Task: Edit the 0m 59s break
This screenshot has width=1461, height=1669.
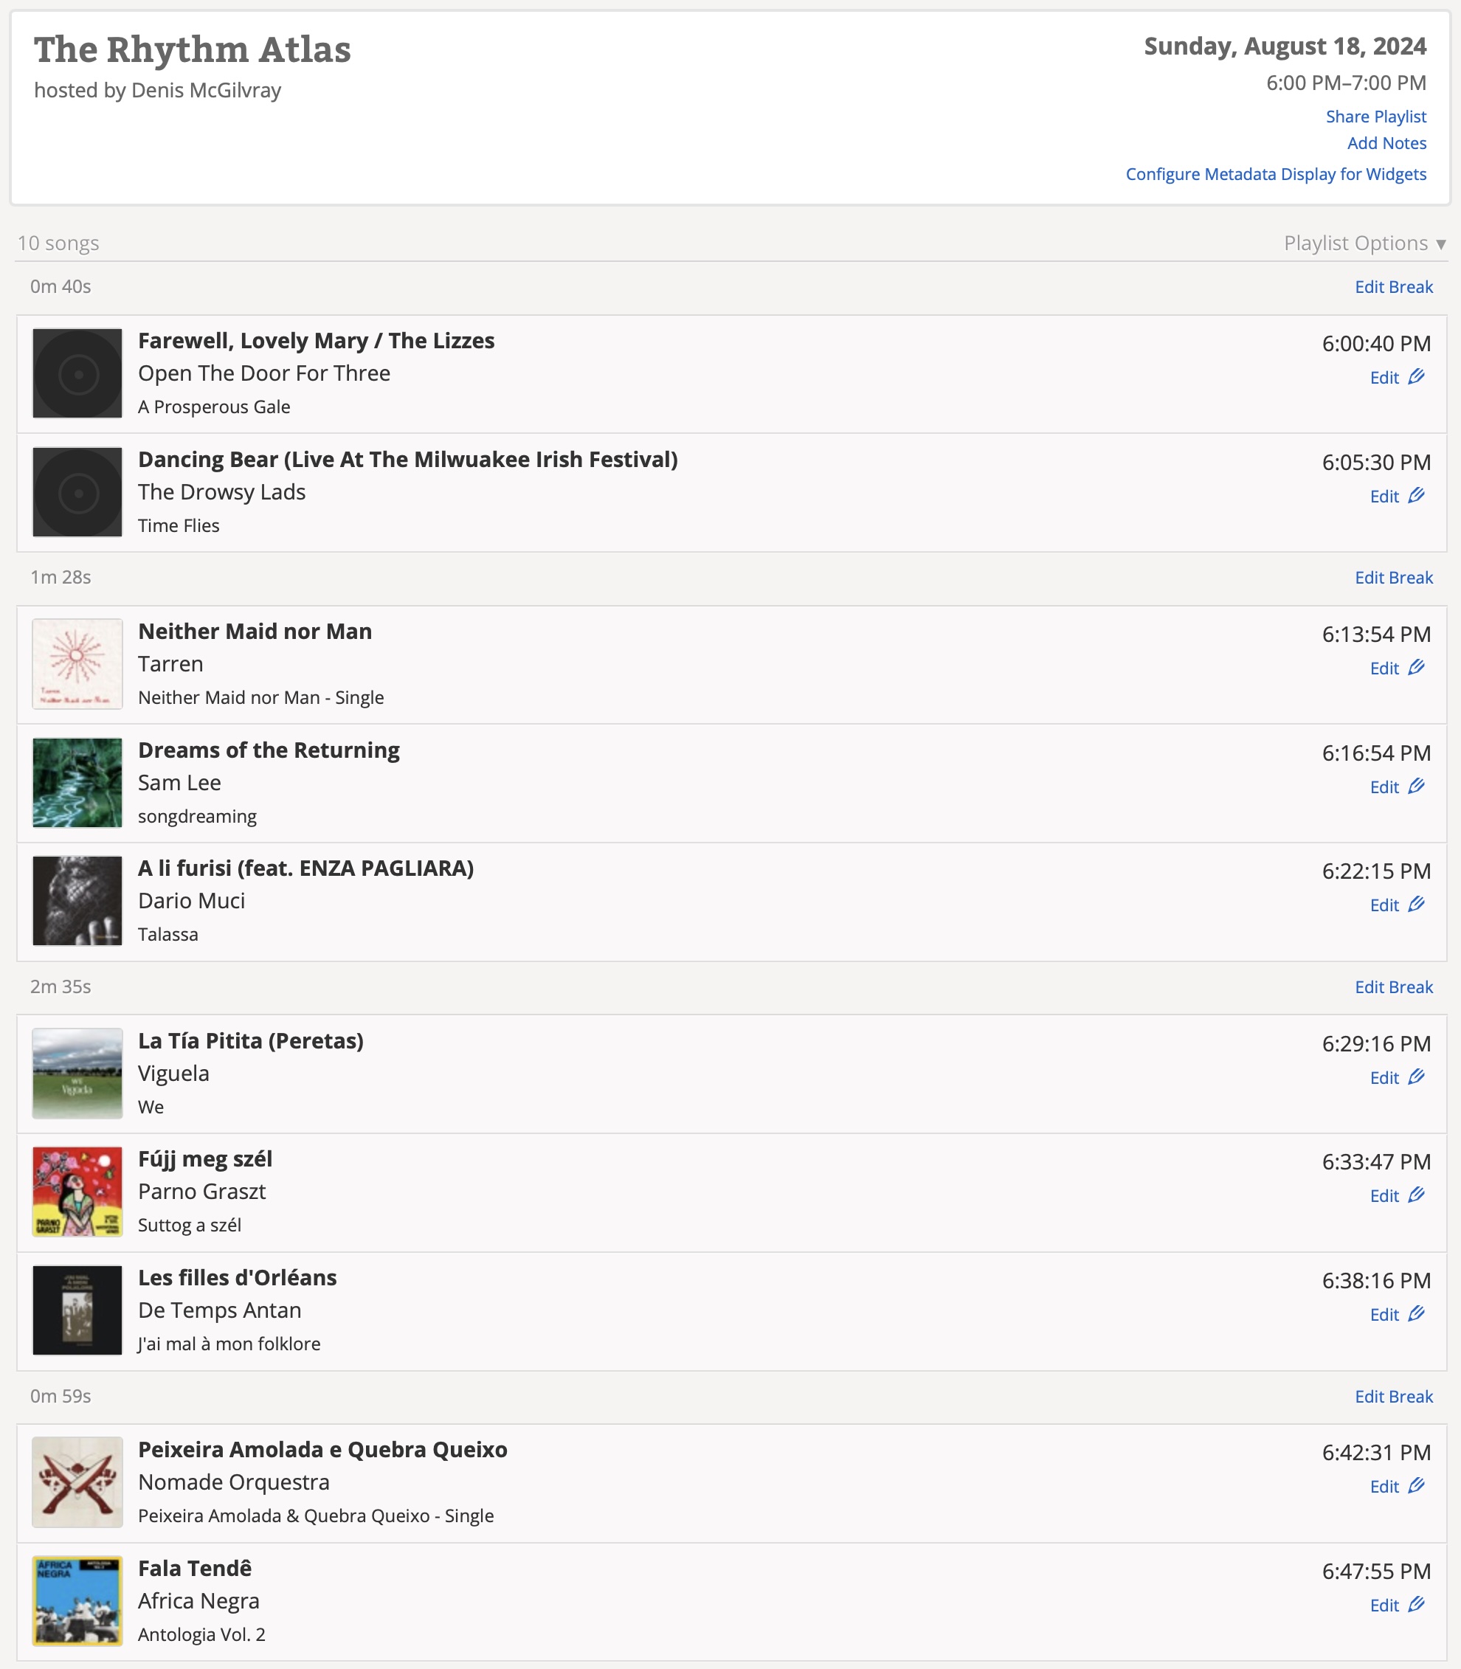Action: 1392,1396
